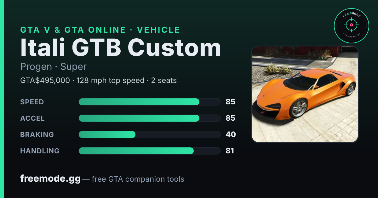This screenshot has width=378, height=198.
Task: Click the HANDLING stat bar
Action: (x=149, y=151)
